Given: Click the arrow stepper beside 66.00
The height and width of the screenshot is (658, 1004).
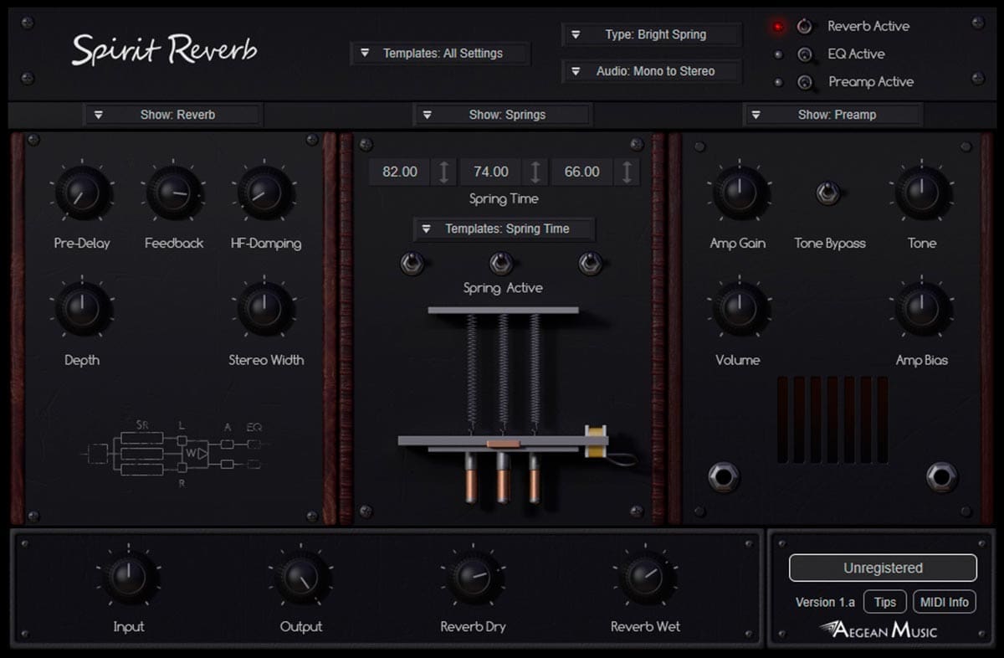Looking at the screenshot, I should point(627,172).
